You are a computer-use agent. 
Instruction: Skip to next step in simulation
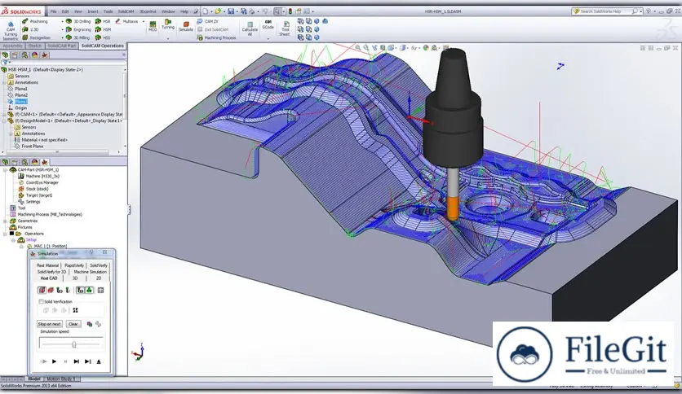(76, 361)
